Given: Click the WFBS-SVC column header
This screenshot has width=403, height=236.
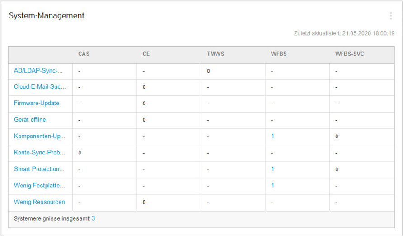Looking at the screenshot, I should (x=349, y=54).
